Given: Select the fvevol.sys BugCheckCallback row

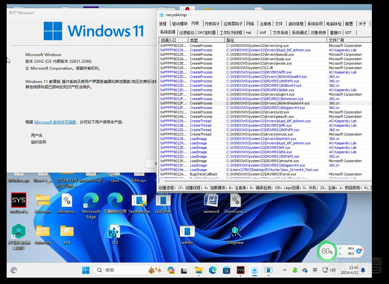Looking at the screenshot, I should [x=265, y=174].
